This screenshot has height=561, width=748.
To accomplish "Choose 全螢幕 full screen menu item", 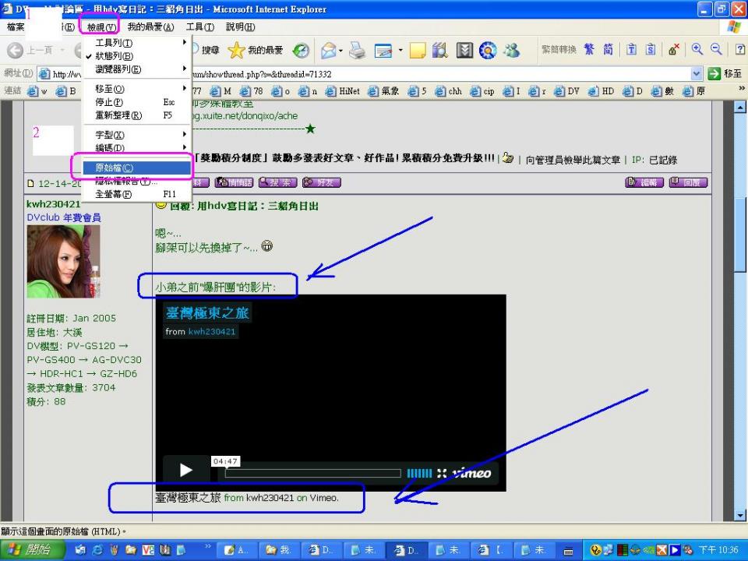I will click(114, 194).
